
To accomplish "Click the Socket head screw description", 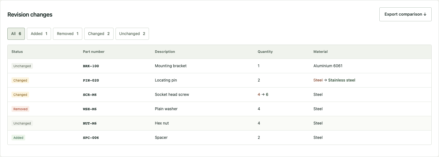I will point(172,95).
